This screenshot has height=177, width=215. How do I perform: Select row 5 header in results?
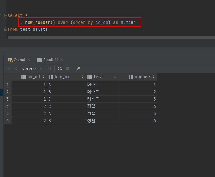[x=8, y=113]
